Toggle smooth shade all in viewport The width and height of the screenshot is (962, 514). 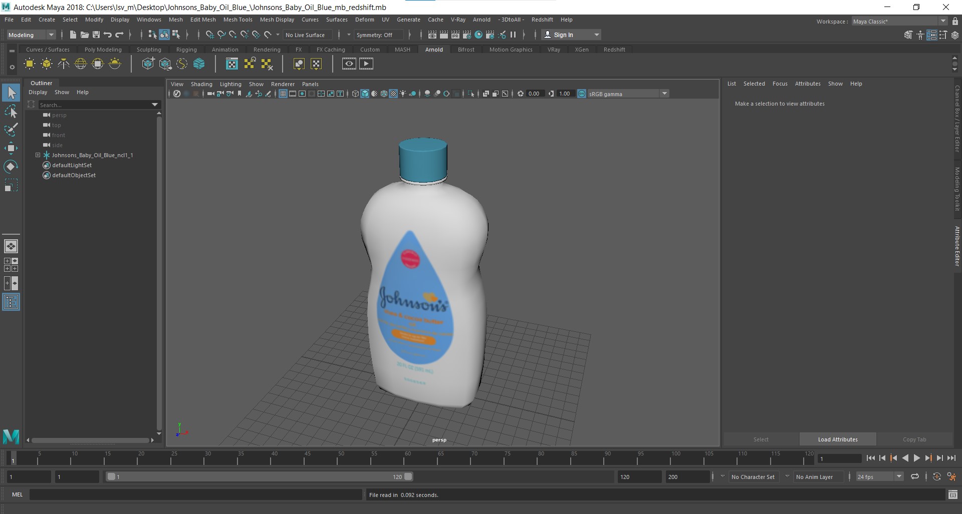tap(365, 94)
